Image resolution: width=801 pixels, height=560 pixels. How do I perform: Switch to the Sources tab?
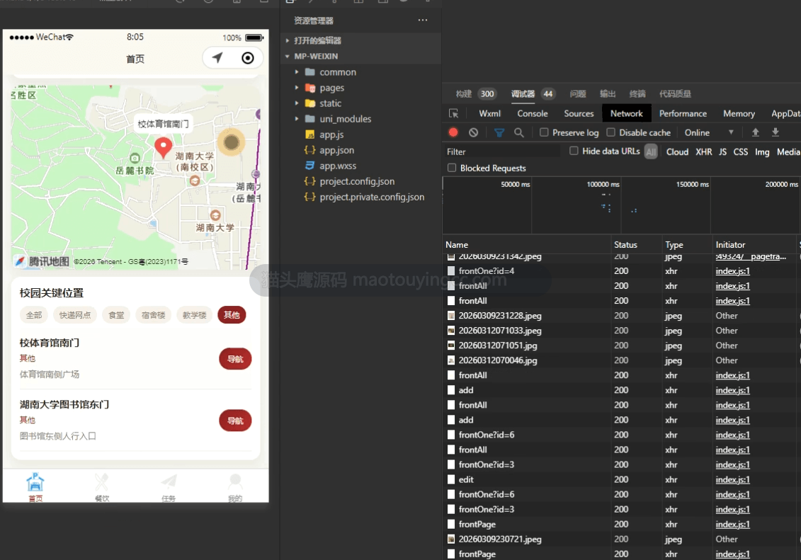pos(579,113)
